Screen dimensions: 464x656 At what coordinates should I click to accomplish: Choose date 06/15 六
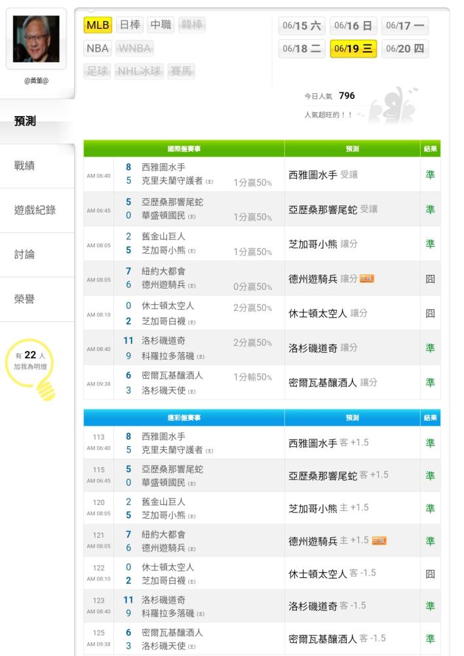pyautogui.click(x=301, y=26)
